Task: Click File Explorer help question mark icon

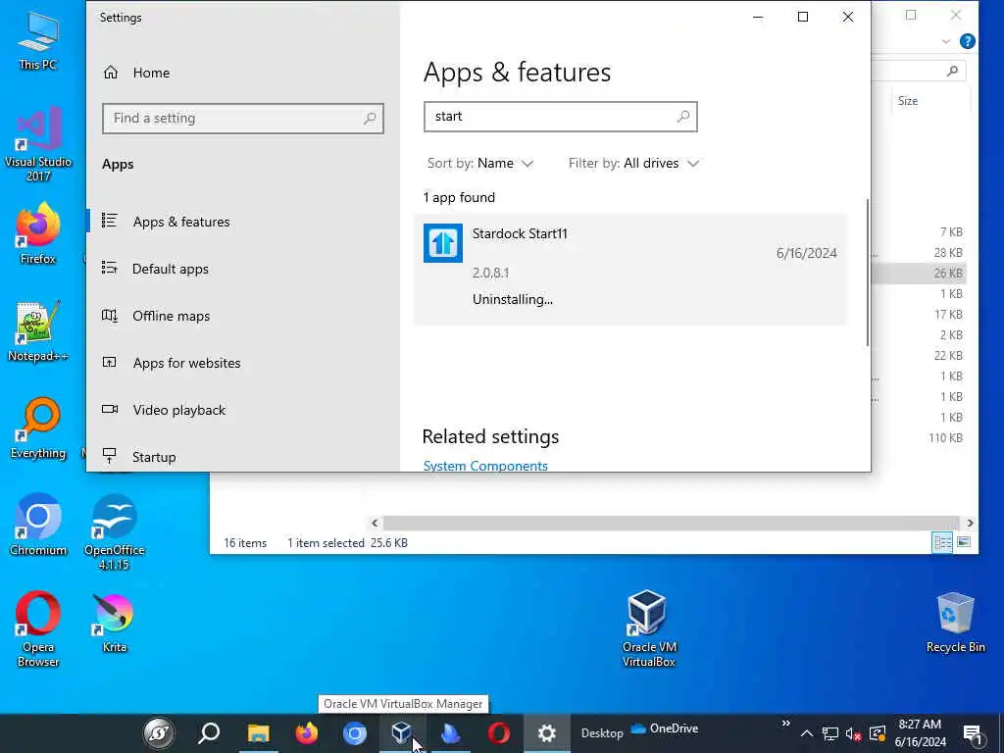Action: 968,41
